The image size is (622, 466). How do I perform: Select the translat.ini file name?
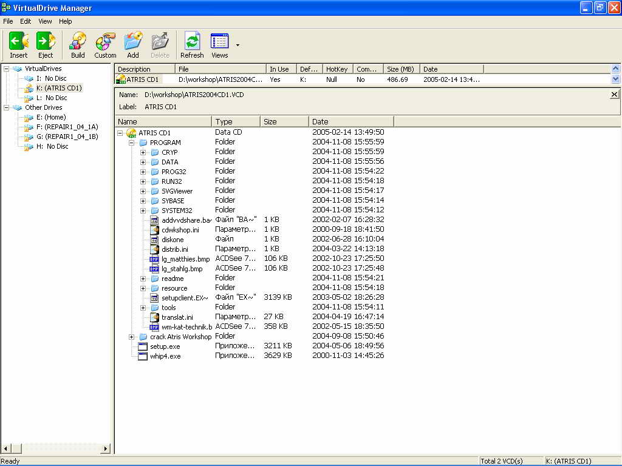(x=177, y=317)
